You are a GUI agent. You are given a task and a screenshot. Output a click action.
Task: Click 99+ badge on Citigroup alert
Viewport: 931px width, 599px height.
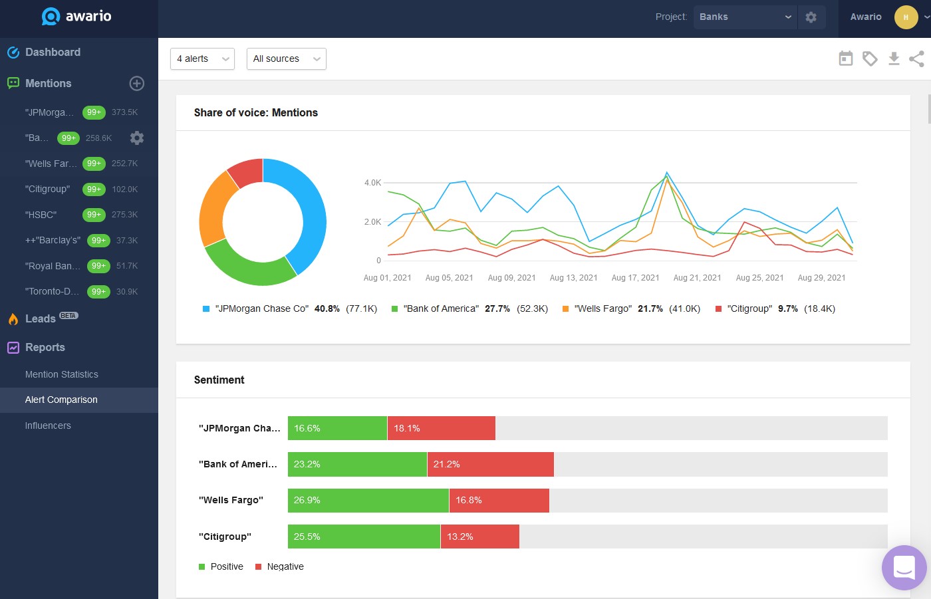tap(94, 189)
